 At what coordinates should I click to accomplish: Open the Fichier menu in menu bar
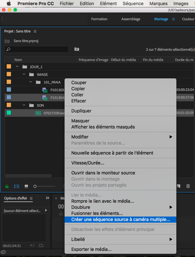click(67, 4)
